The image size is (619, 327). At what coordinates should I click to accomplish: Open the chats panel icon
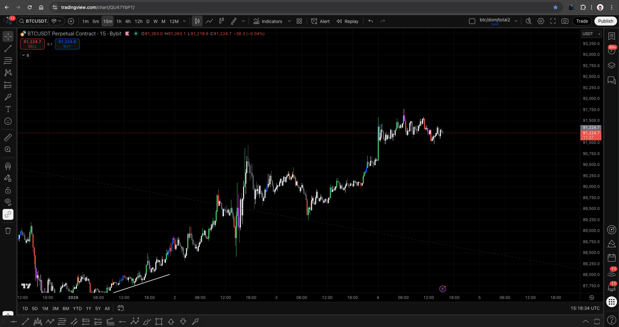pos(612,80)
